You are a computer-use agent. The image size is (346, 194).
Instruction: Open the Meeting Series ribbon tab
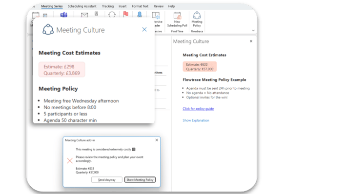[52, 6]
